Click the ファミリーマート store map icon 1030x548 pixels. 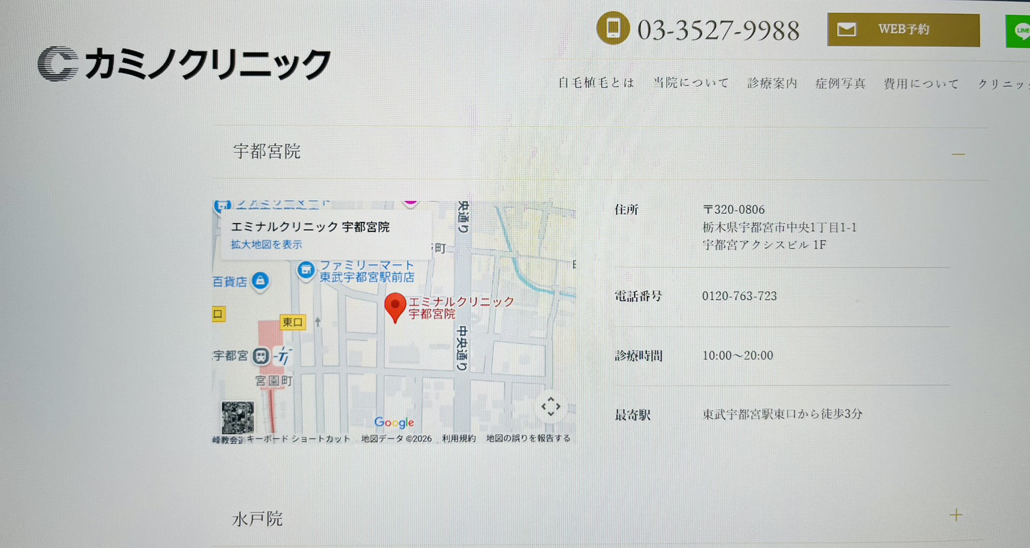306,271
